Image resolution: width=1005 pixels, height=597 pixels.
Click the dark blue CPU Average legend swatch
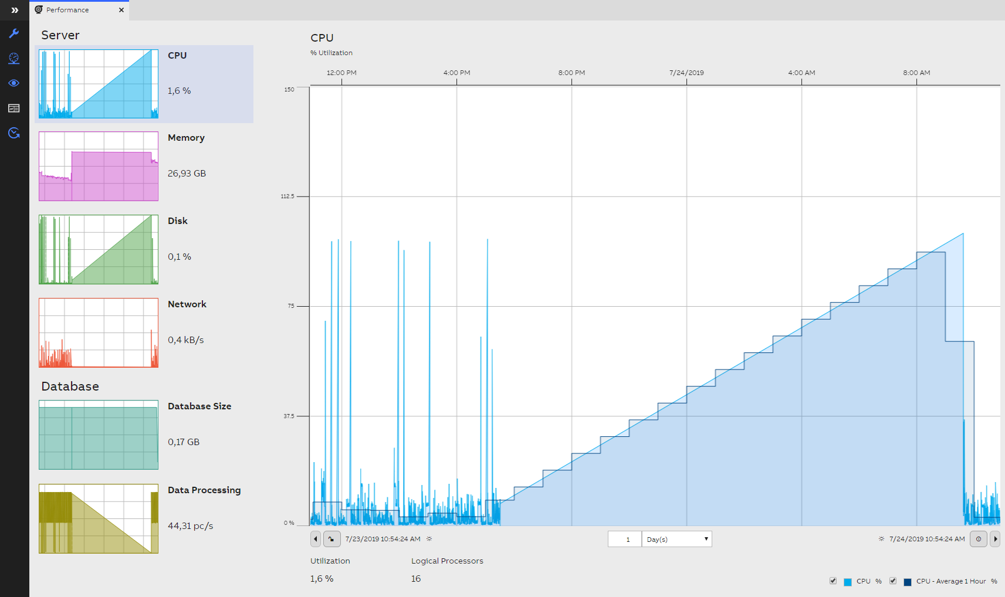(908, 582)
